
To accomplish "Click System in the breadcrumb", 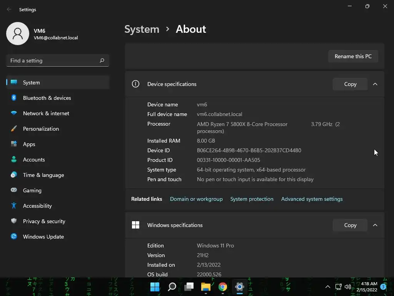I will click(x=142, y=29).
